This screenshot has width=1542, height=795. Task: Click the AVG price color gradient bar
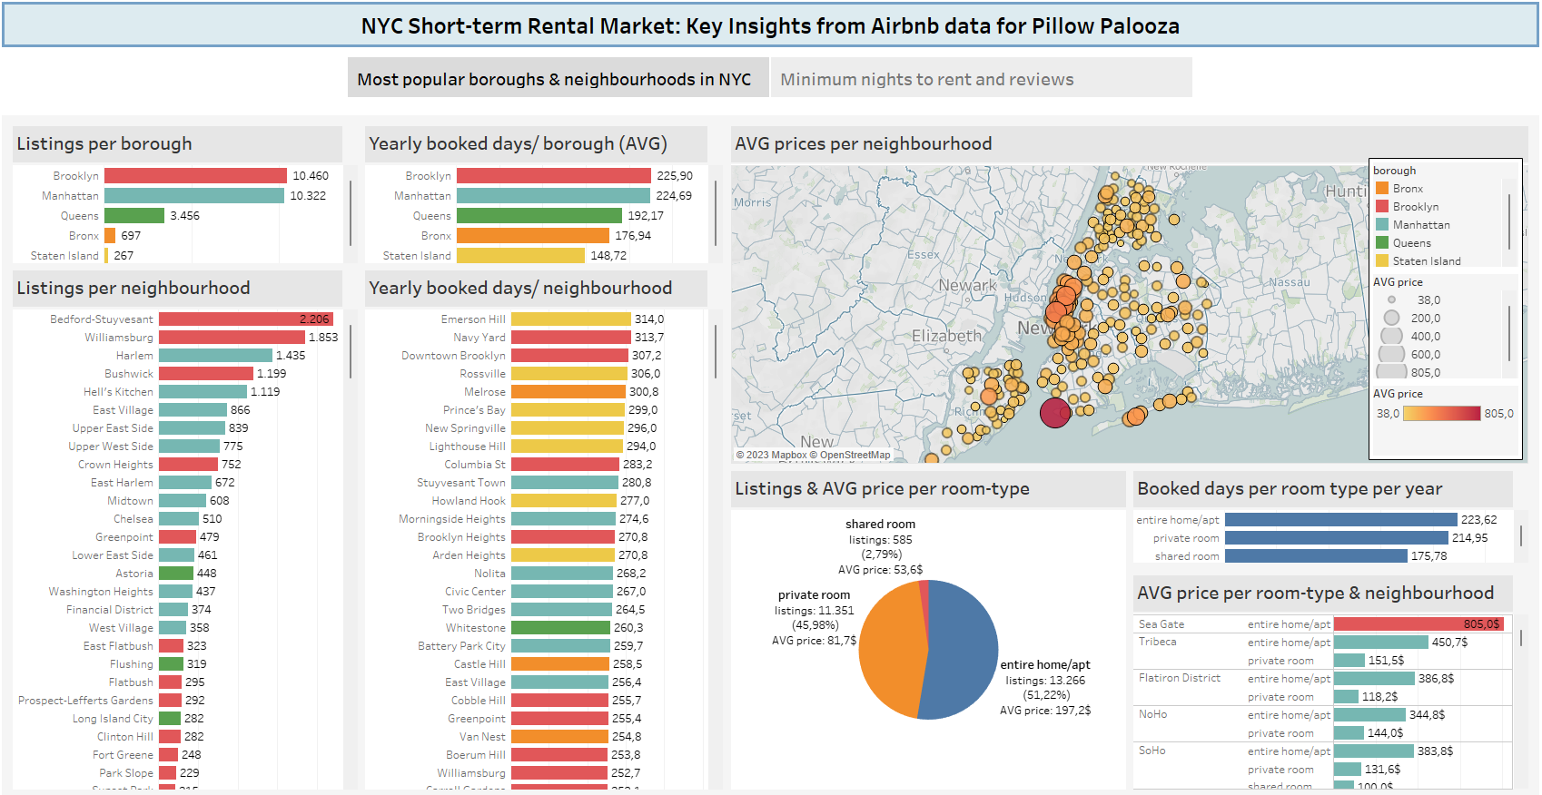[x=1441, y=414]
